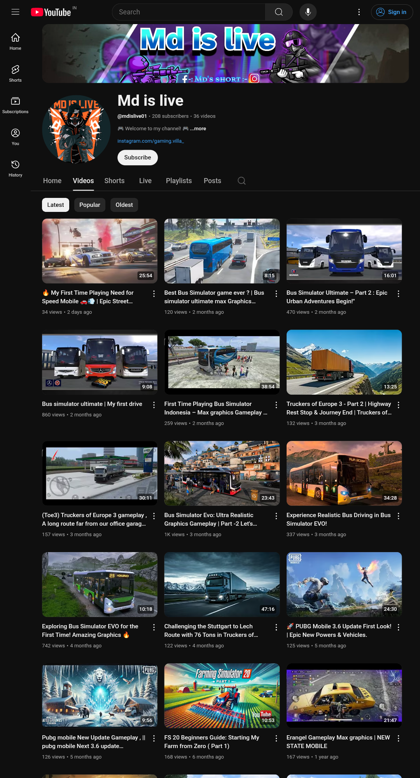Open action menu for Bus Simulator Ultimate Part 2
The image size is (420, 778).
(x=398, y=294)
